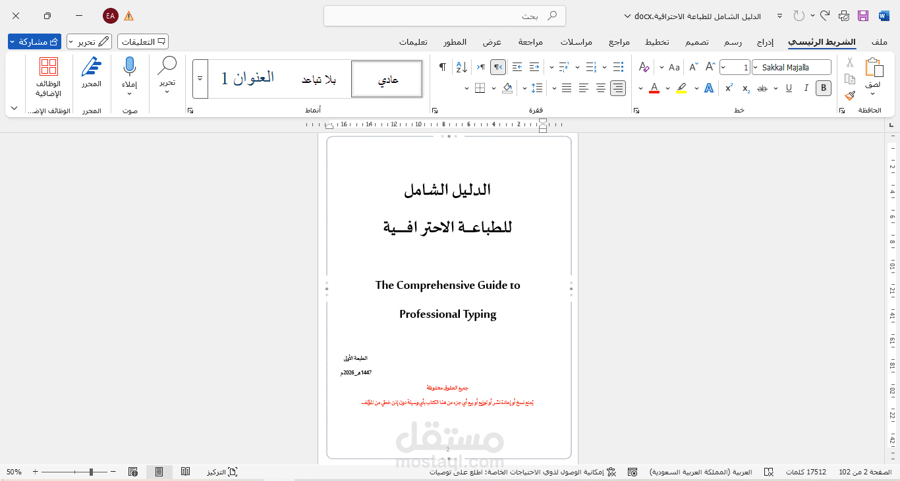
Task: Open the Editing mode dropdown next to Comments
Action: point(70,41)
